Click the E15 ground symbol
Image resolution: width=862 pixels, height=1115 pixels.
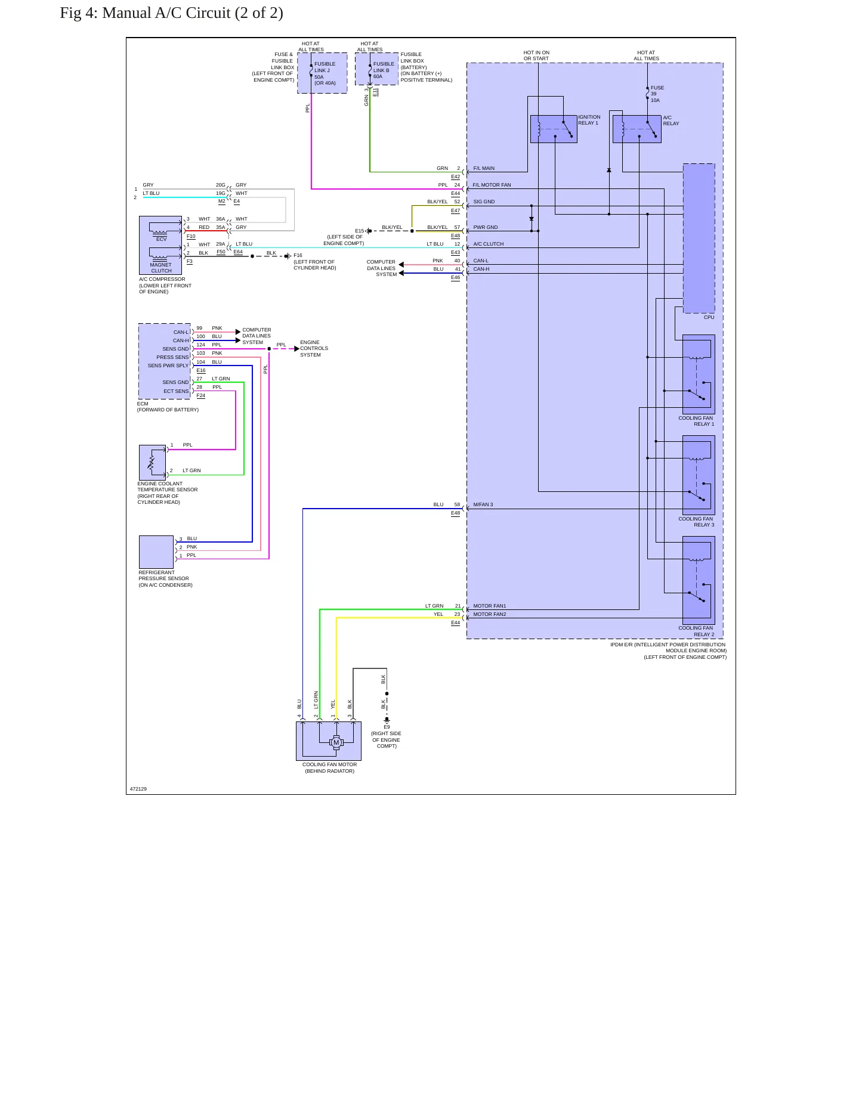point(369,231)
